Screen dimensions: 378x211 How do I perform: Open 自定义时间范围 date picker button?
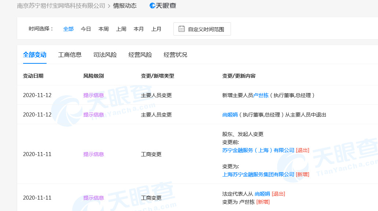[x=202, y=29]
